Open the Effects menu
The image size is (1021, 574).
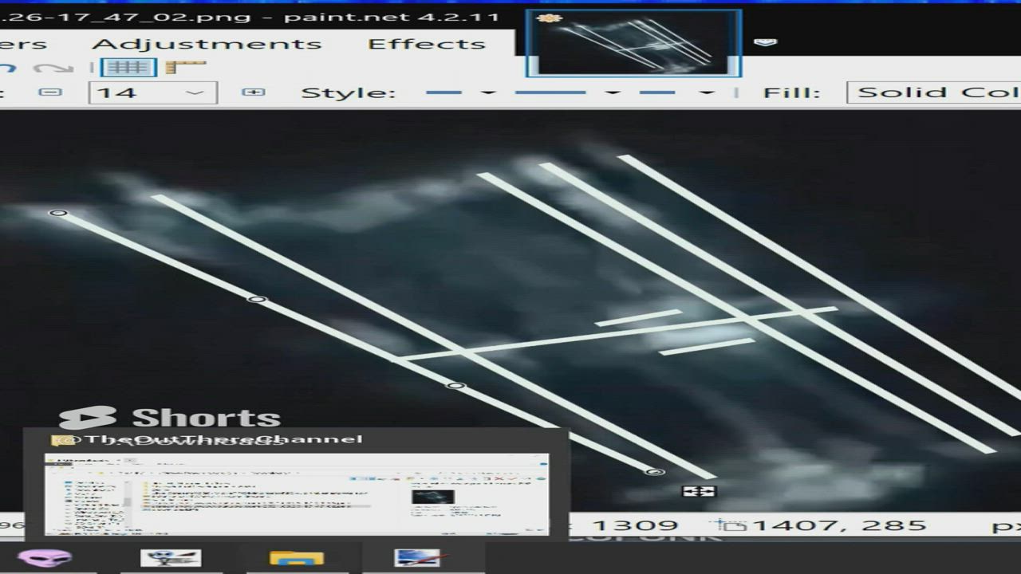tap(427, 44)
